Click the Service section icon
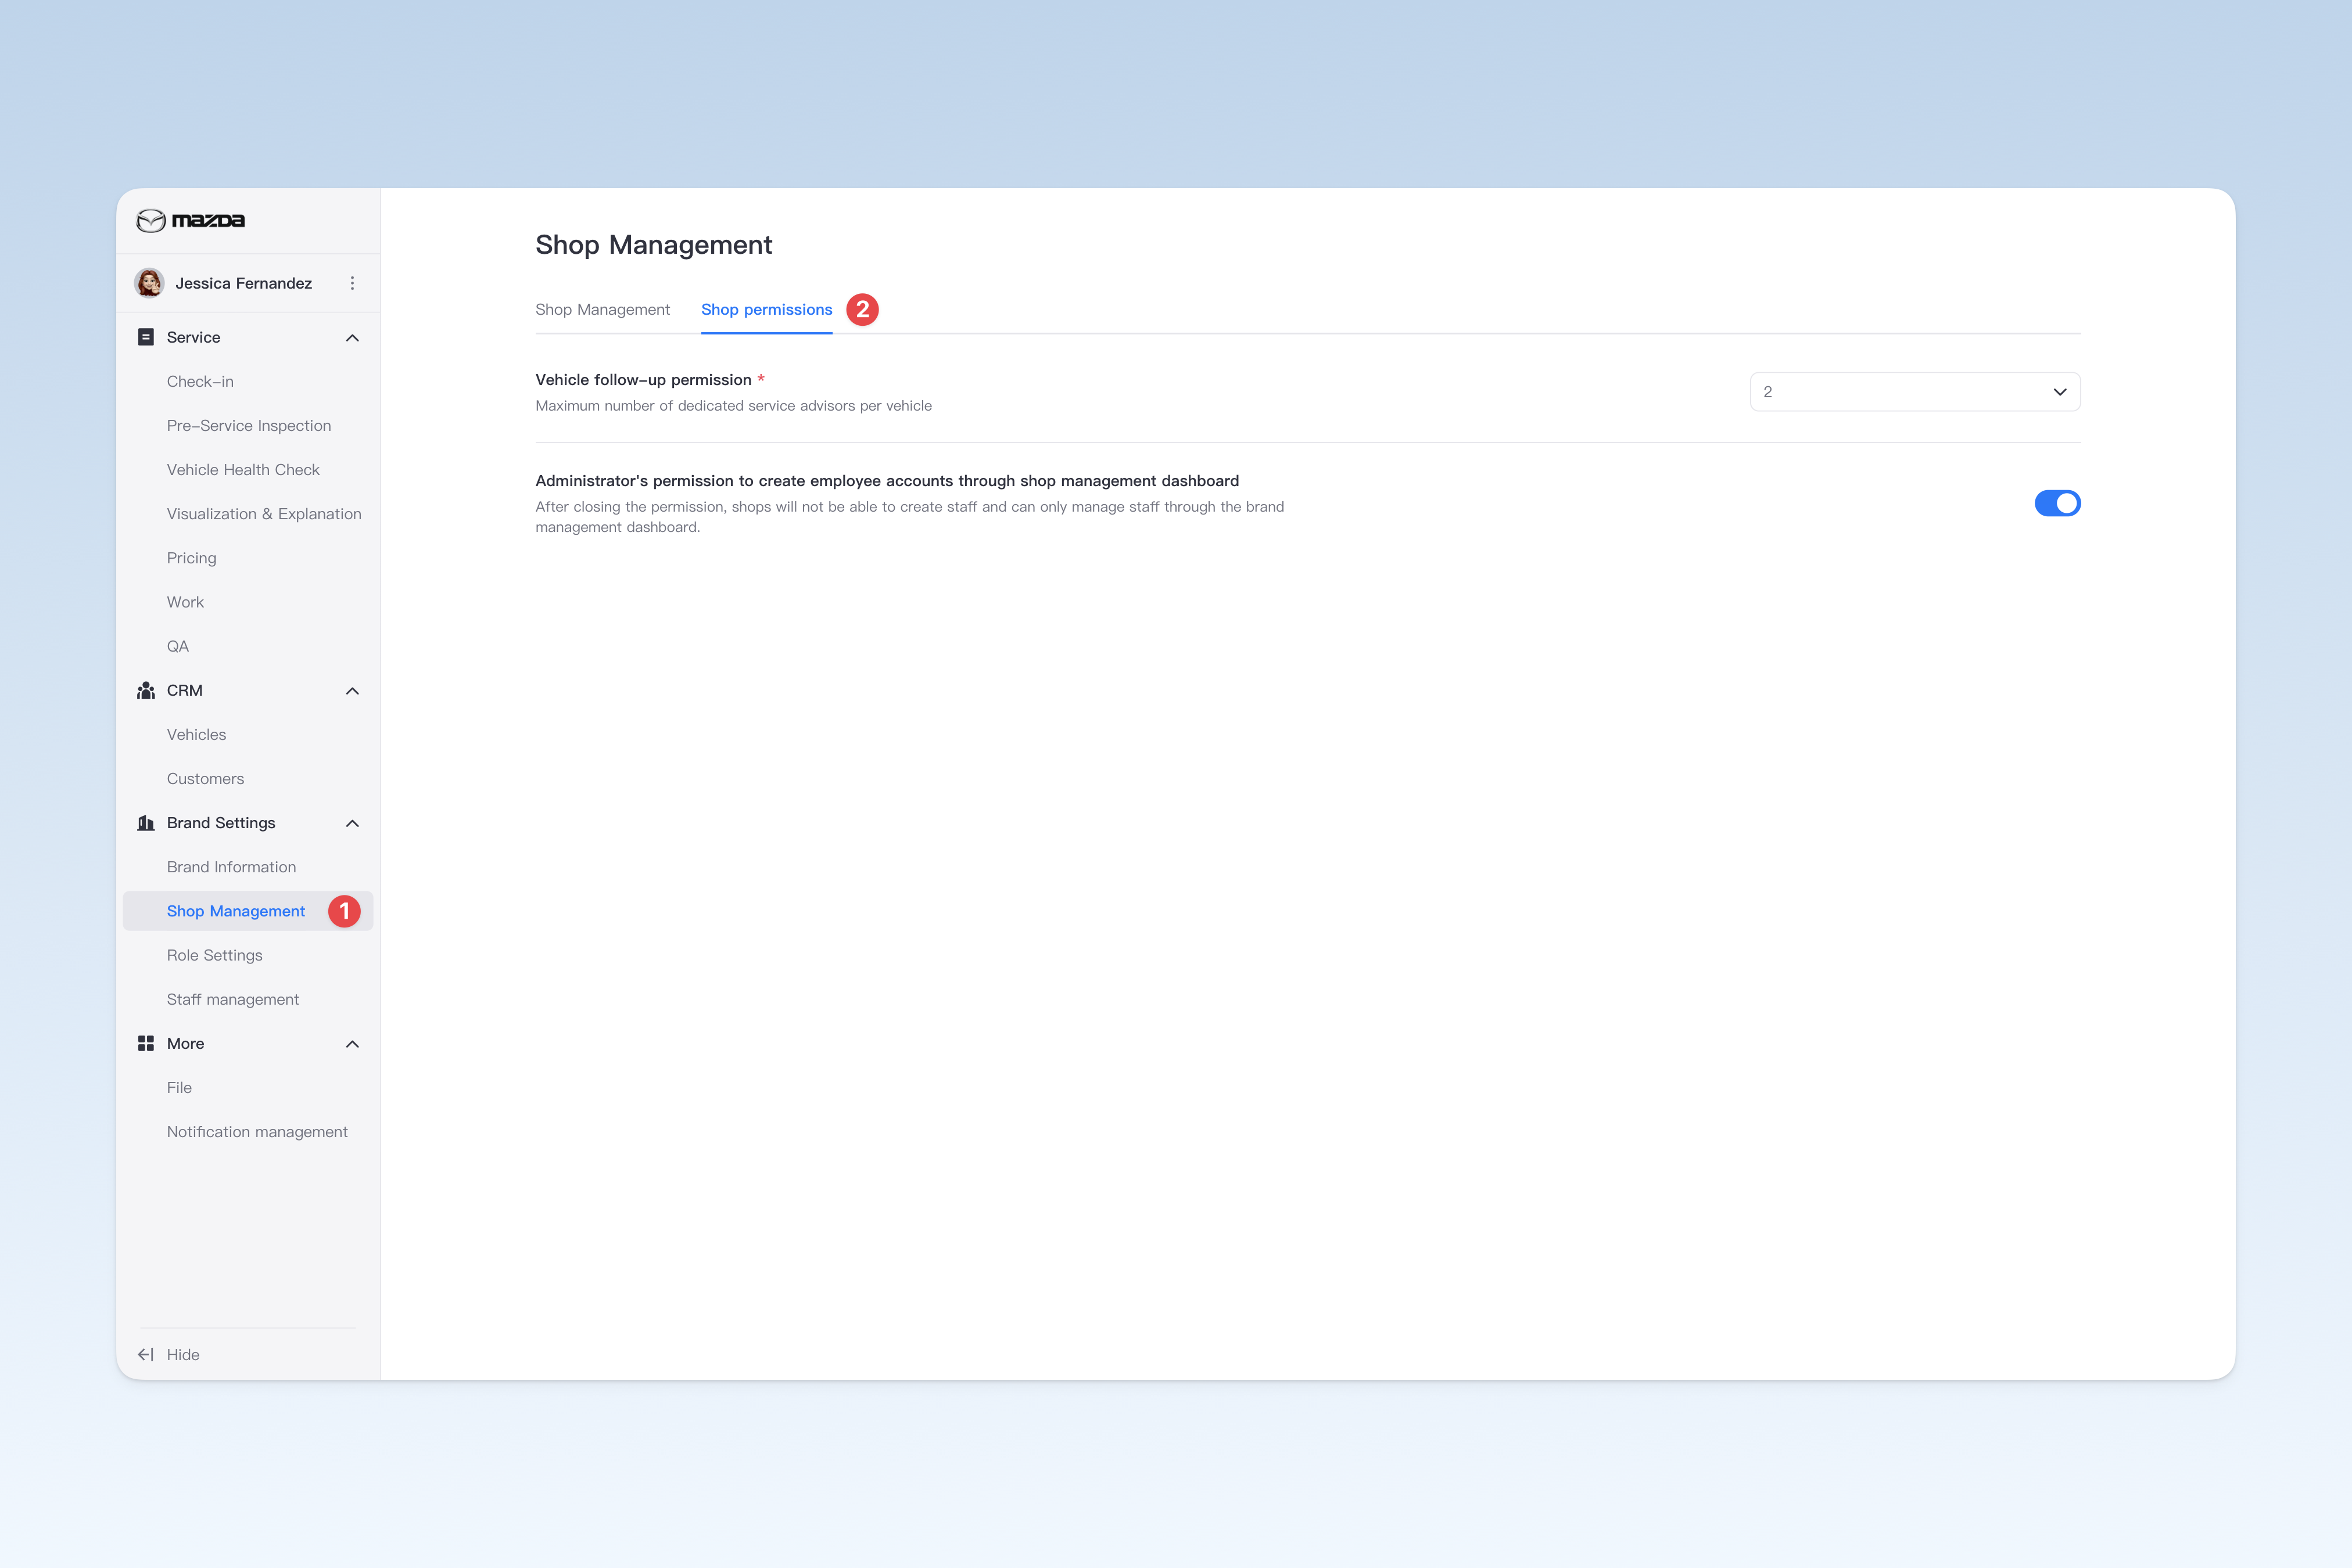 point(146,337)
